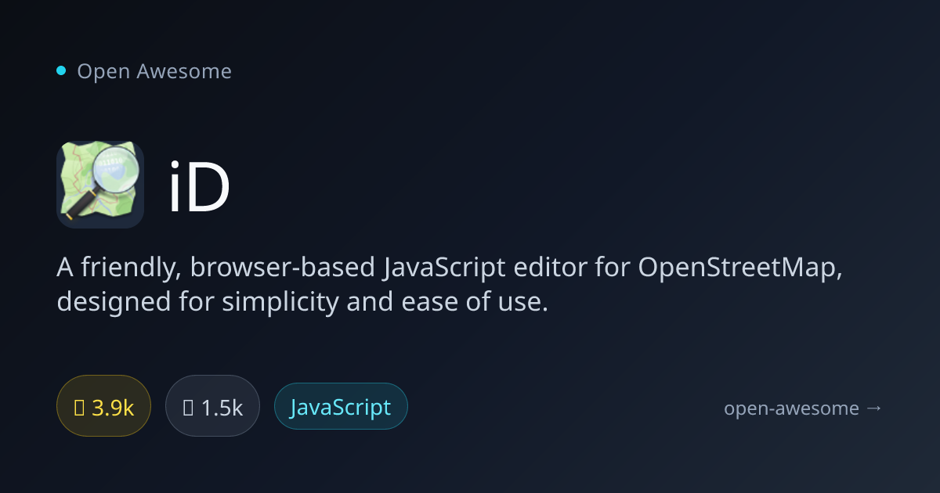The height and width of the screenshot is (493, 940).
Task: Open the open-awesome arrow link
Action: point(803,408)
